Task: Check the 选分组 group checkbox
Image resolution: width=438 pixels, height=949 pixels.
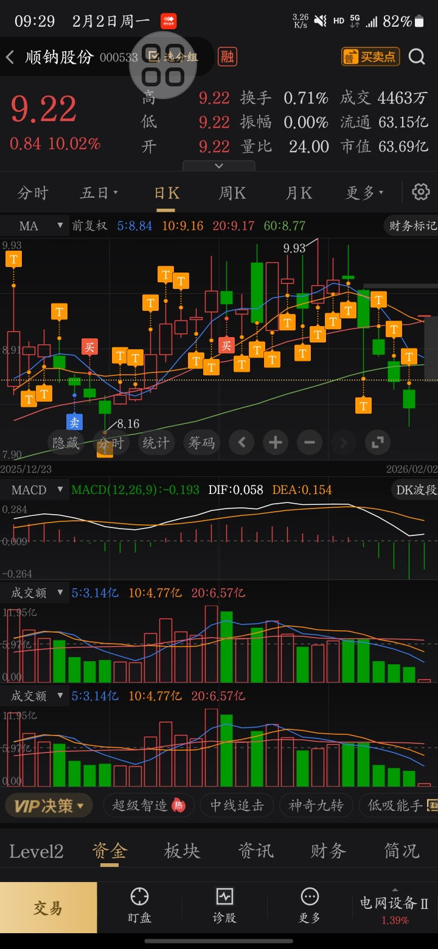Action: coord(153,57)
